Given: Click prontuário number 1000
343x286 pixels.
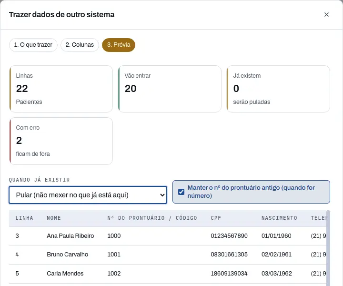Looking at the screenshot, I should click(x=114, y=235).
